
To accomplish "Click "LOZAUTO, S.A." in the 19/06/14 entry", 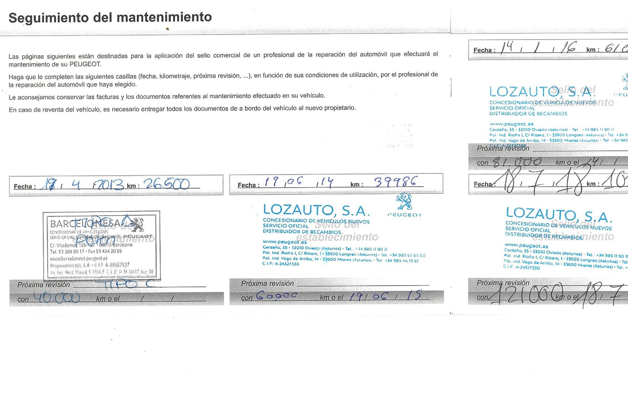I will point(316,210).
